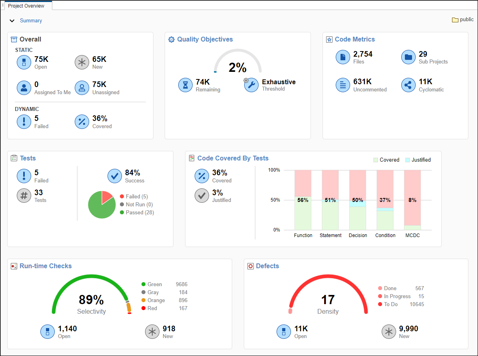The width and height of the screenshot is (478, 356).
Task: Open the Project Overview tab
Action: [26, 6]
